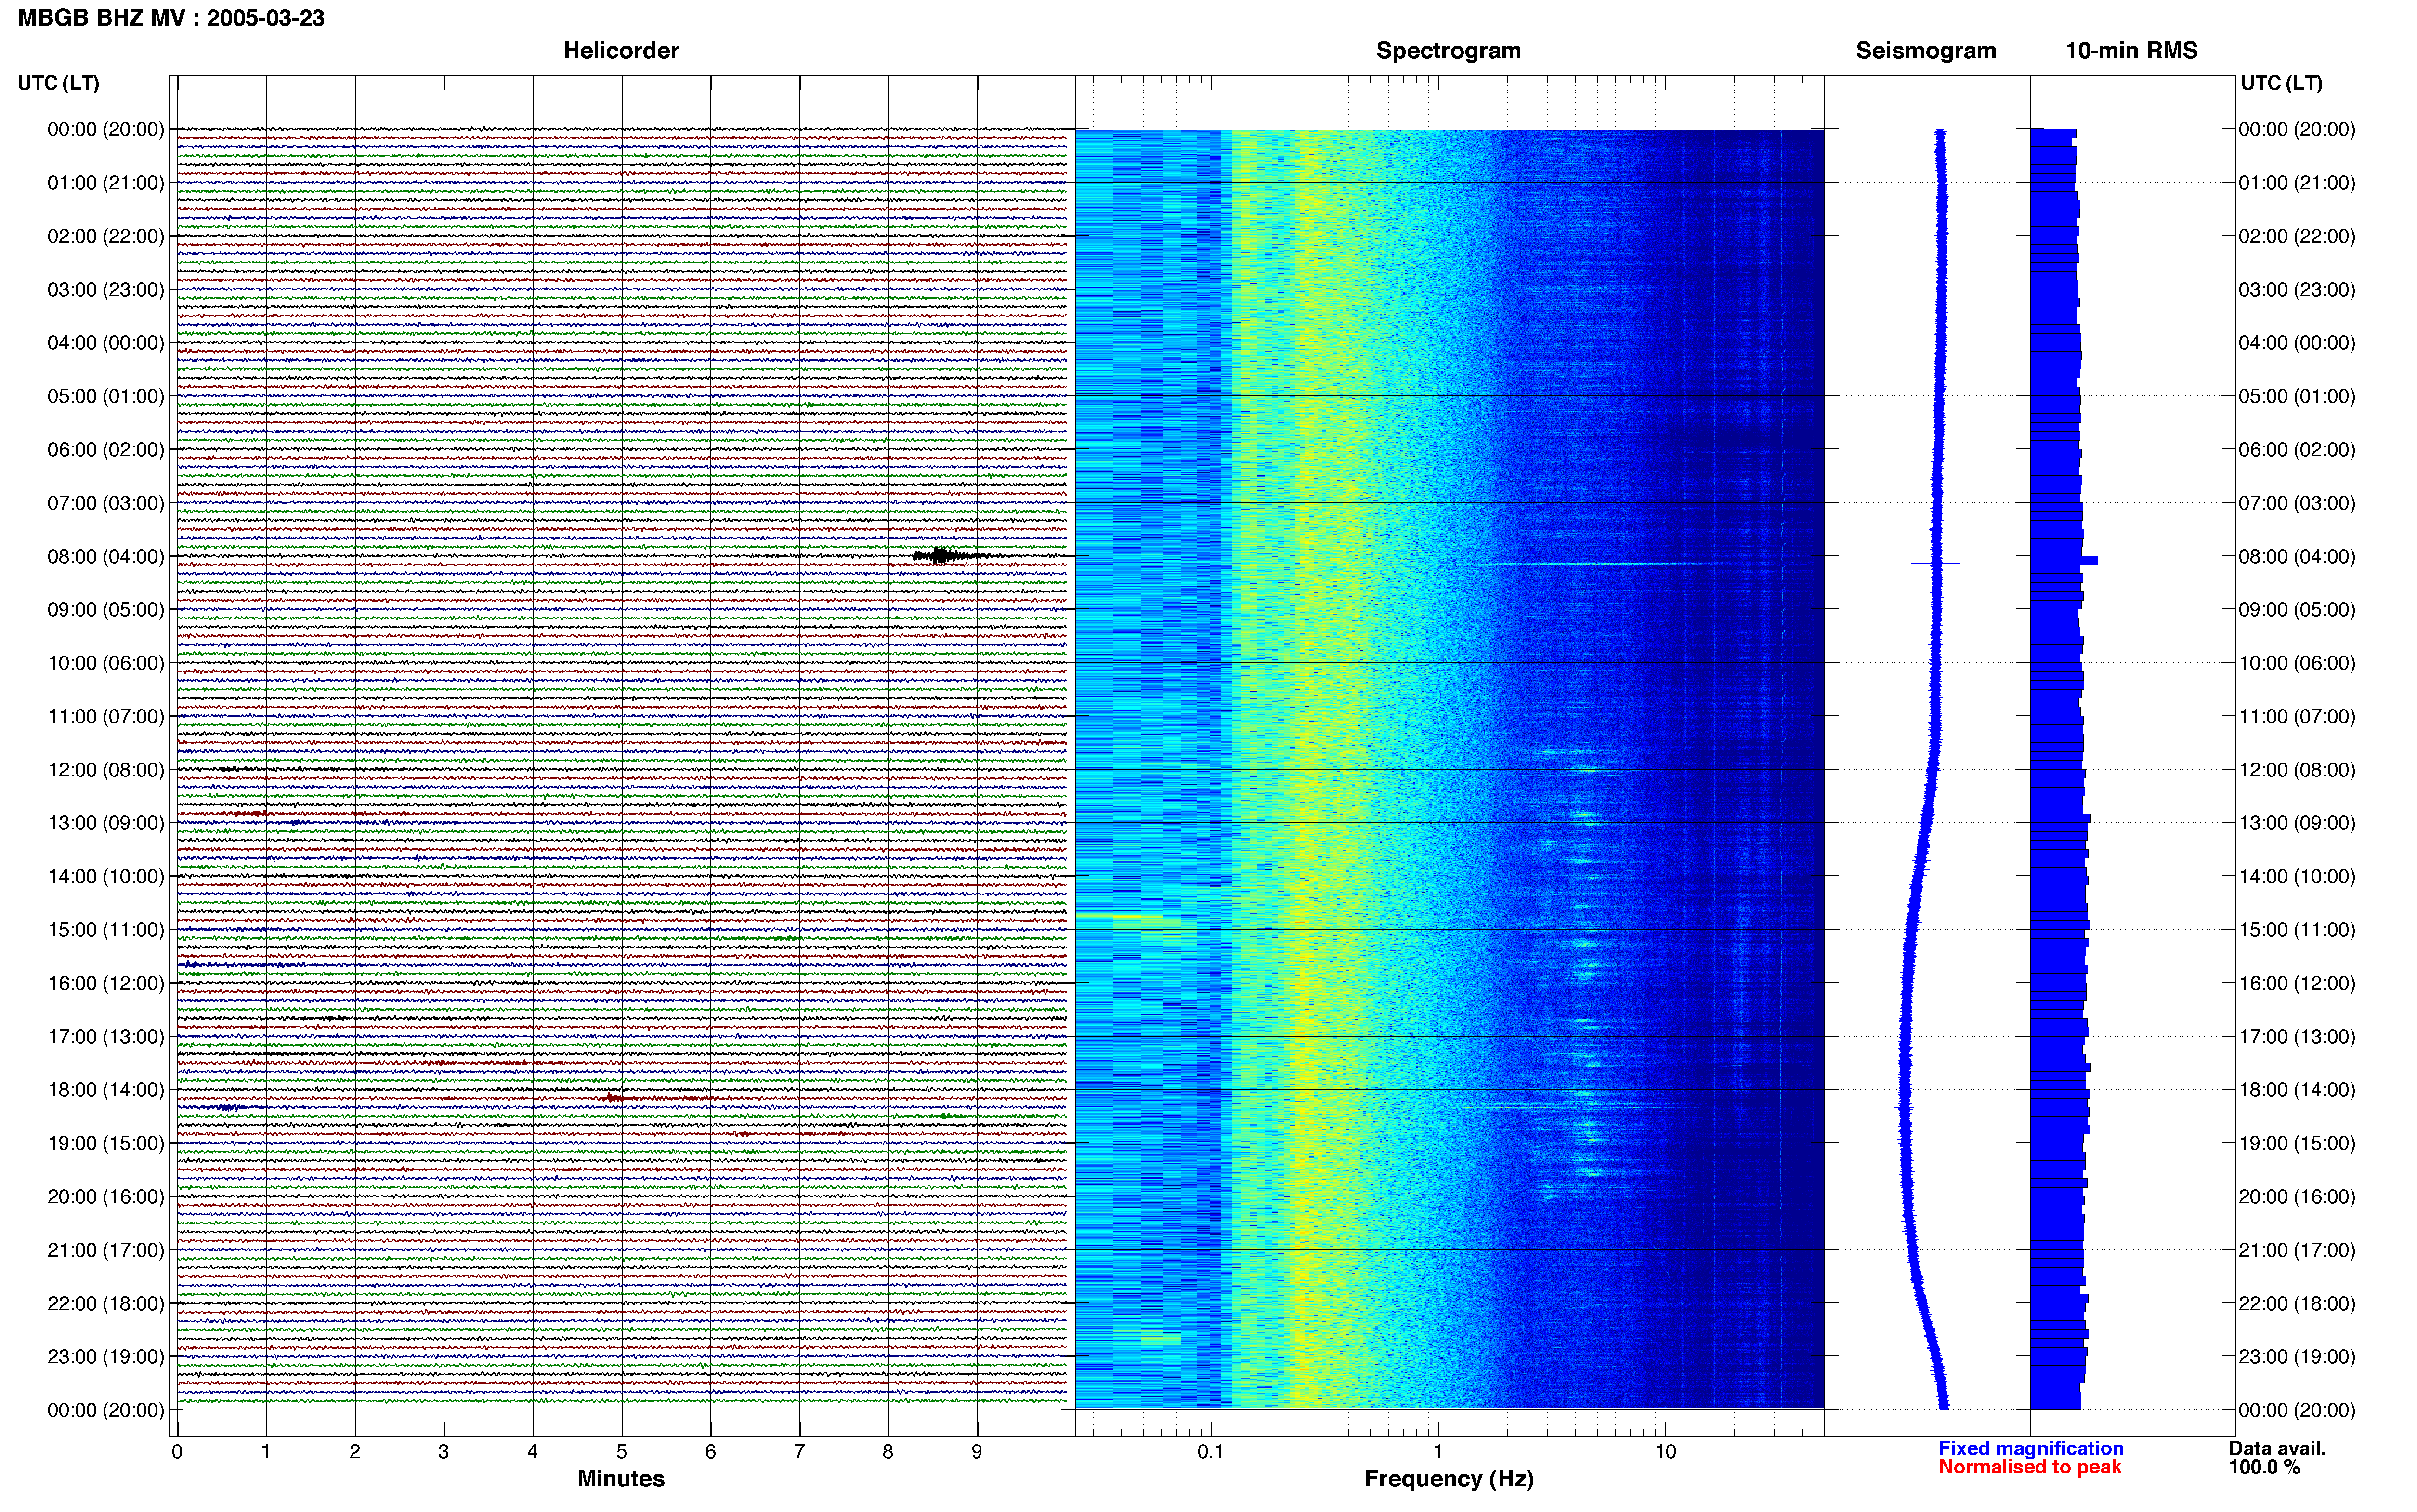Click '04:00 (00:00)' on the helicorder time axis
The width and height of the screenshot is (2417, 1512).
pos(106,343)
